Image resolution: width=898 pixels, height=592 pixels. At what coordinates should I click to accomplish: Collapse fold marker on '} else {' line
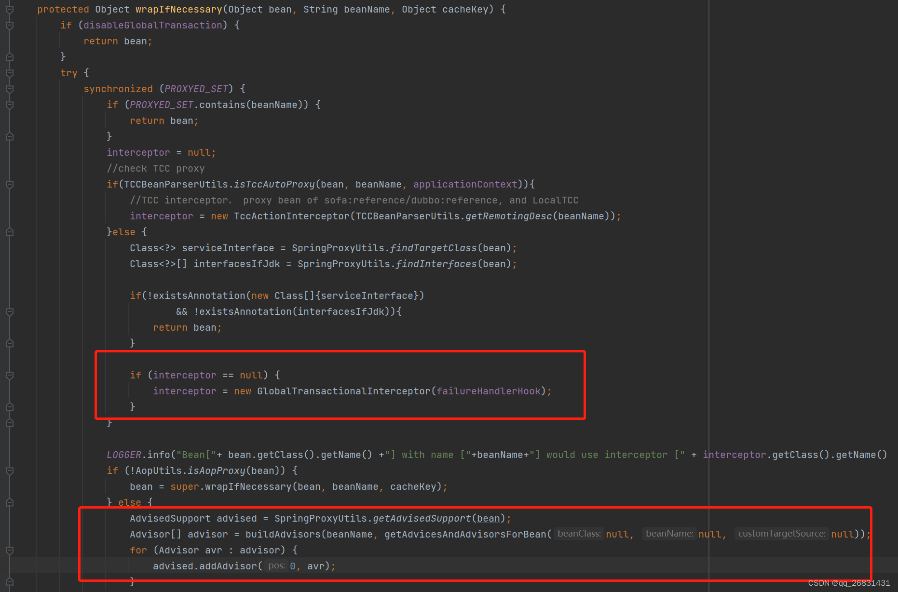coord(10,503)
